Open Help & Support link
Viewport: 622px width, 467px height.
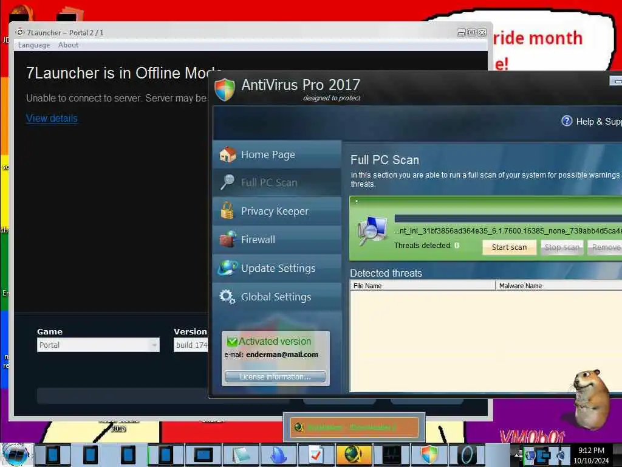coord(599,122)
